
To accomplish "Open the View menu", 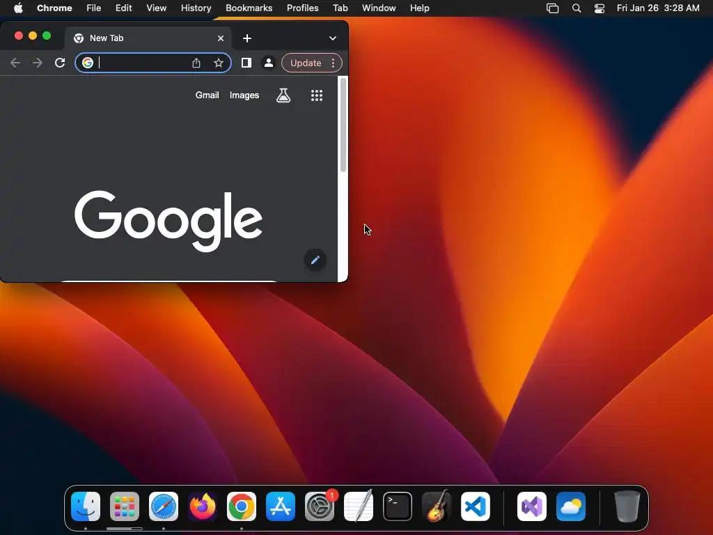I will 157,8.
